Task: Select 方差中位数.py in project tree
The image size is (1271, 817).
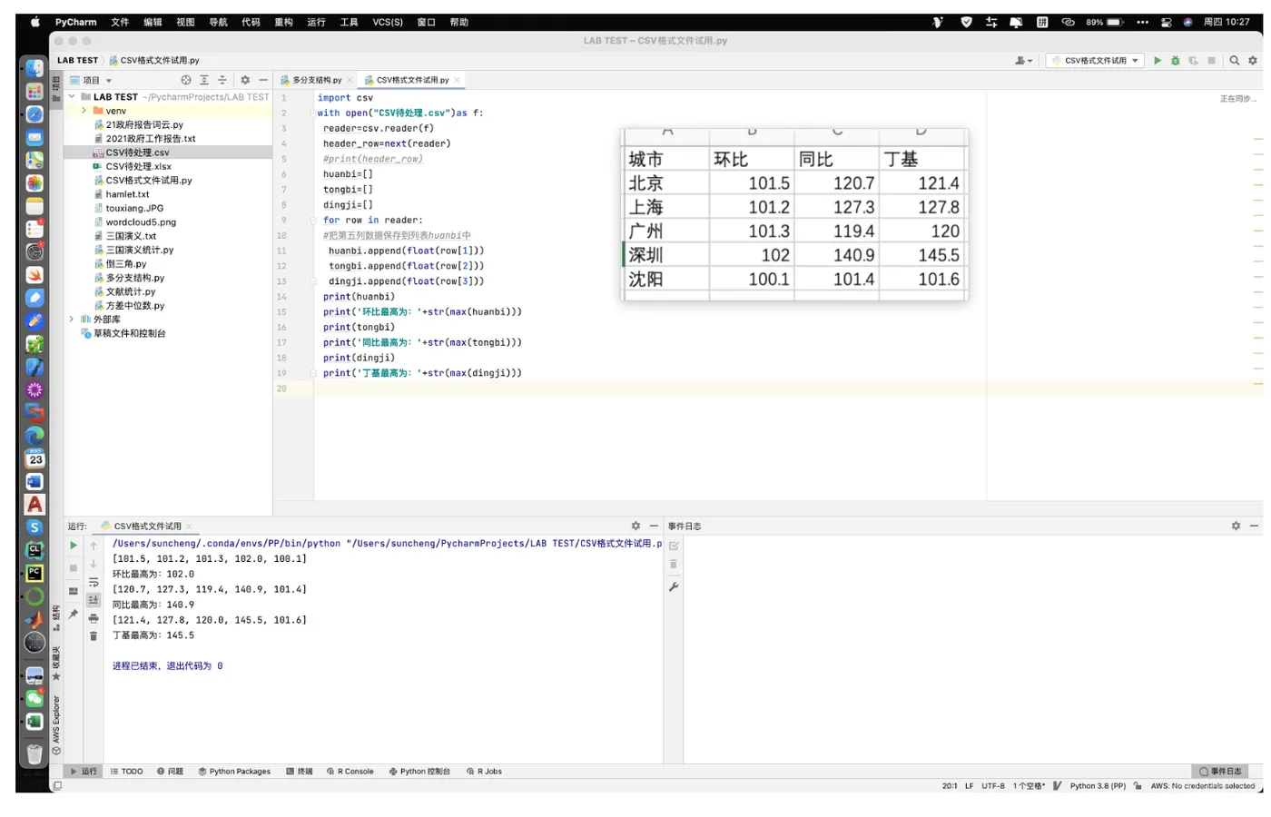Action: coord(134,306)
